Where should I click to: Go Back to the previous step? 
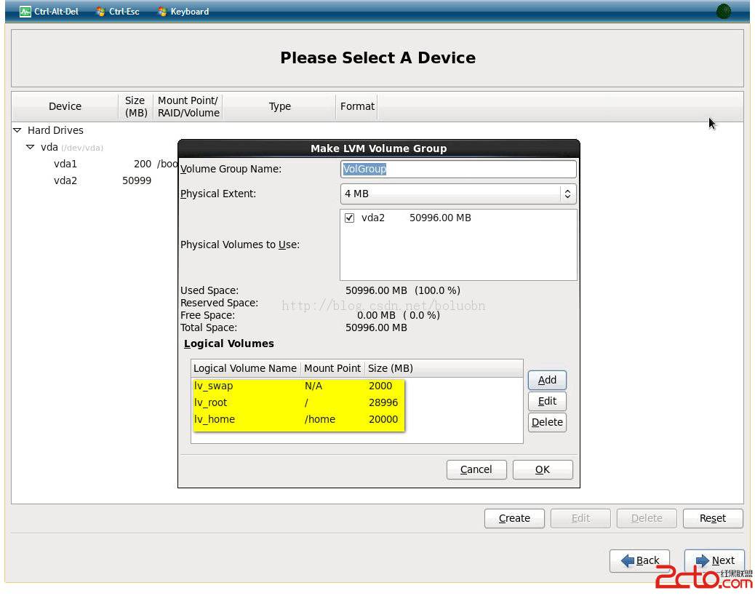639,561
